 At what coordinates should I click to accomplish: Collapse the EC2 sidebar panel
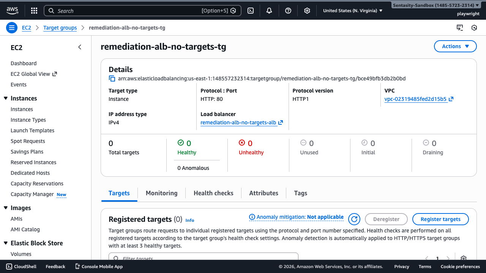(80, 47)
